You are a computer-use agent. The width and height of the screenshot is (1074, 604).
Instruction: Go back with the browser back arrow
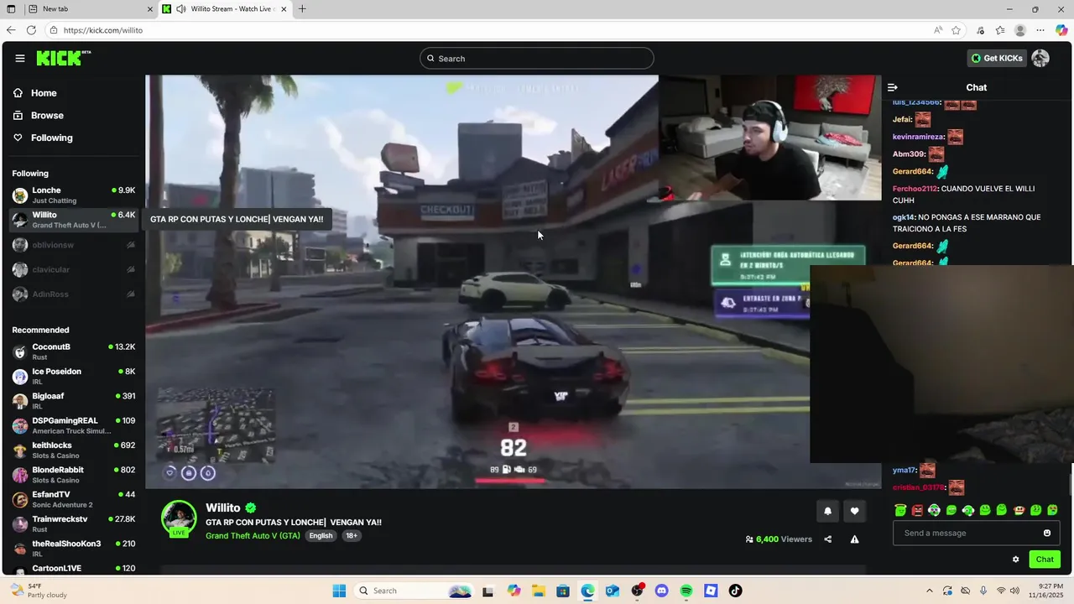[11, 30]
